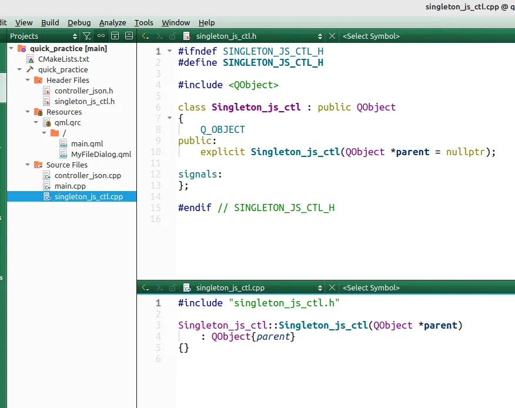Click the filter tree funnel icon
Image resolution: width=515 pixels, height=408 pixels.
pyautogui.click(x=86, y=36)
